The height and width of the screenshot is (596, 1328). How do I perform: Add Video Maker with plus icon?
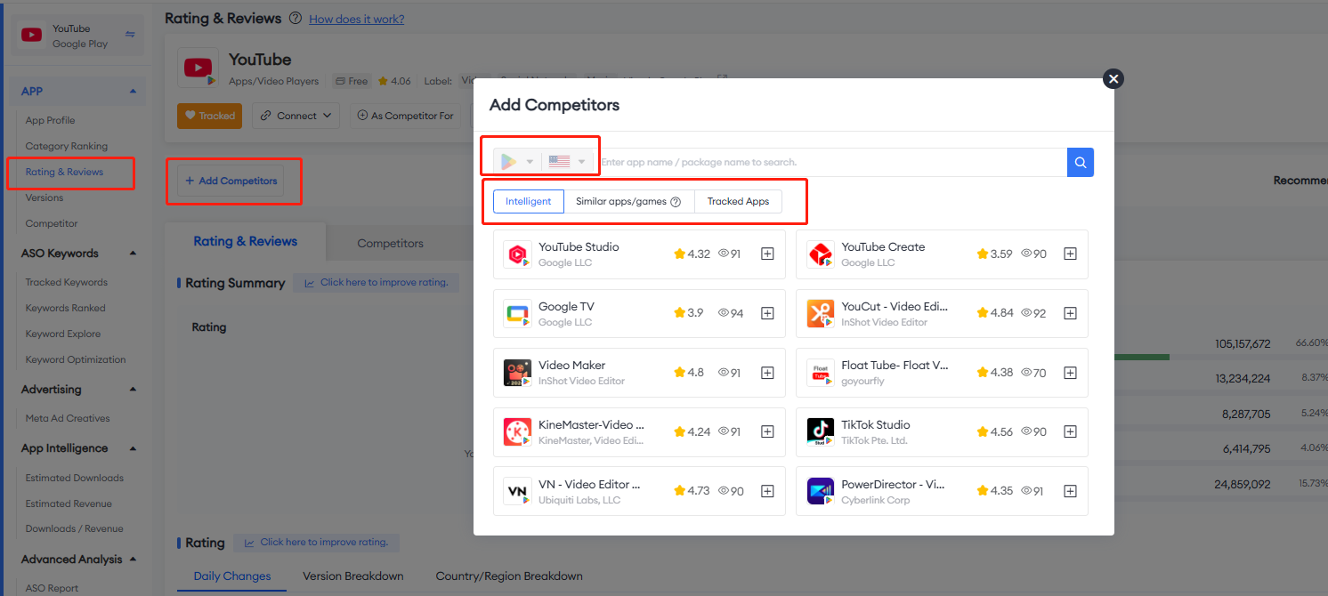767,373
